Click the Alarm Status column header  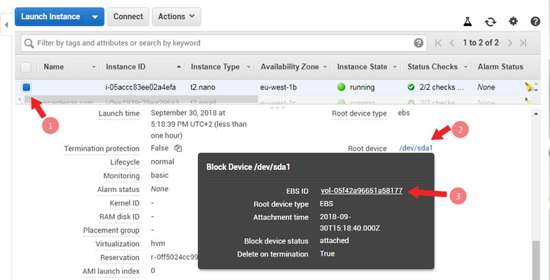coord(500,67)
